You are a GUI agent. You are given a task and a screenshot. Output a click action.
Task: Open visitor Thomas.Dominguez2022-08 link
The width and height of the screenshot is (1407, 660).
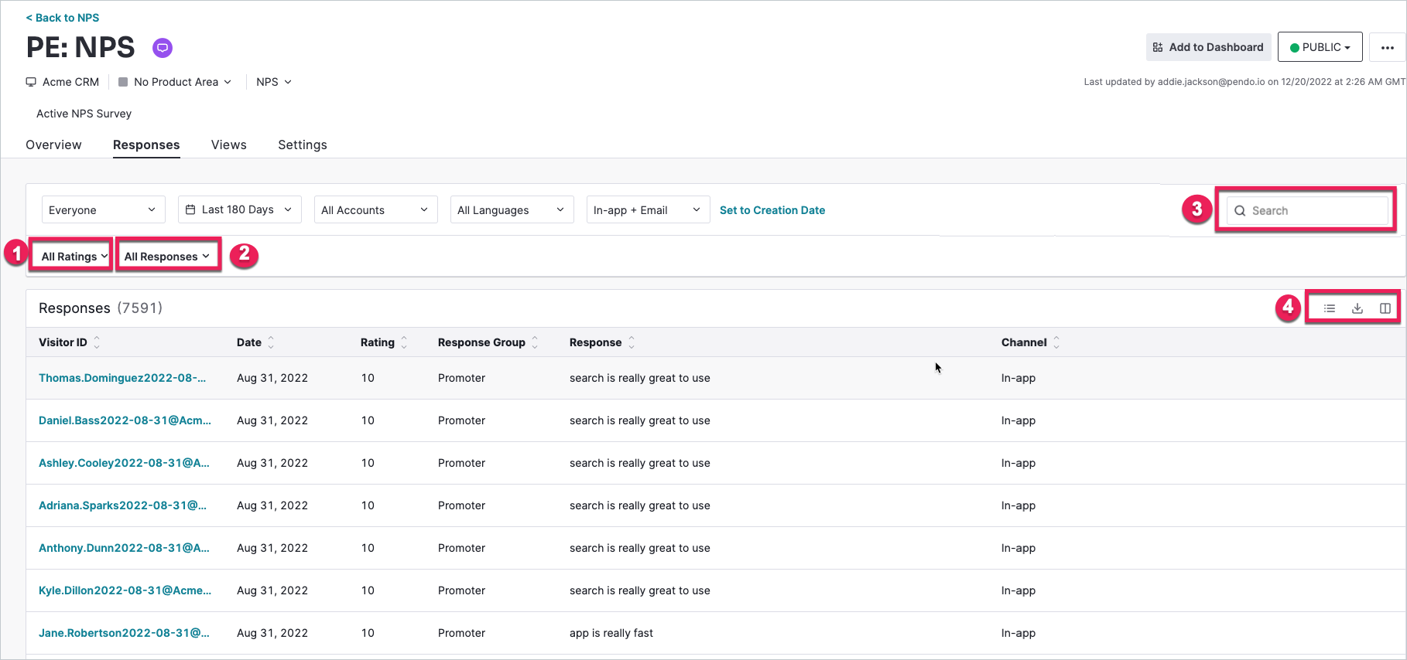point(122,378)
